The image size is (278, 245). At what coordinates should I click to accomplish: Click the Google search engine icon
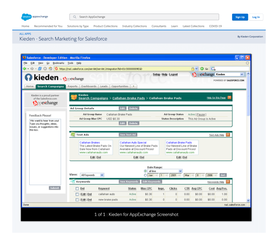(213, 69)
